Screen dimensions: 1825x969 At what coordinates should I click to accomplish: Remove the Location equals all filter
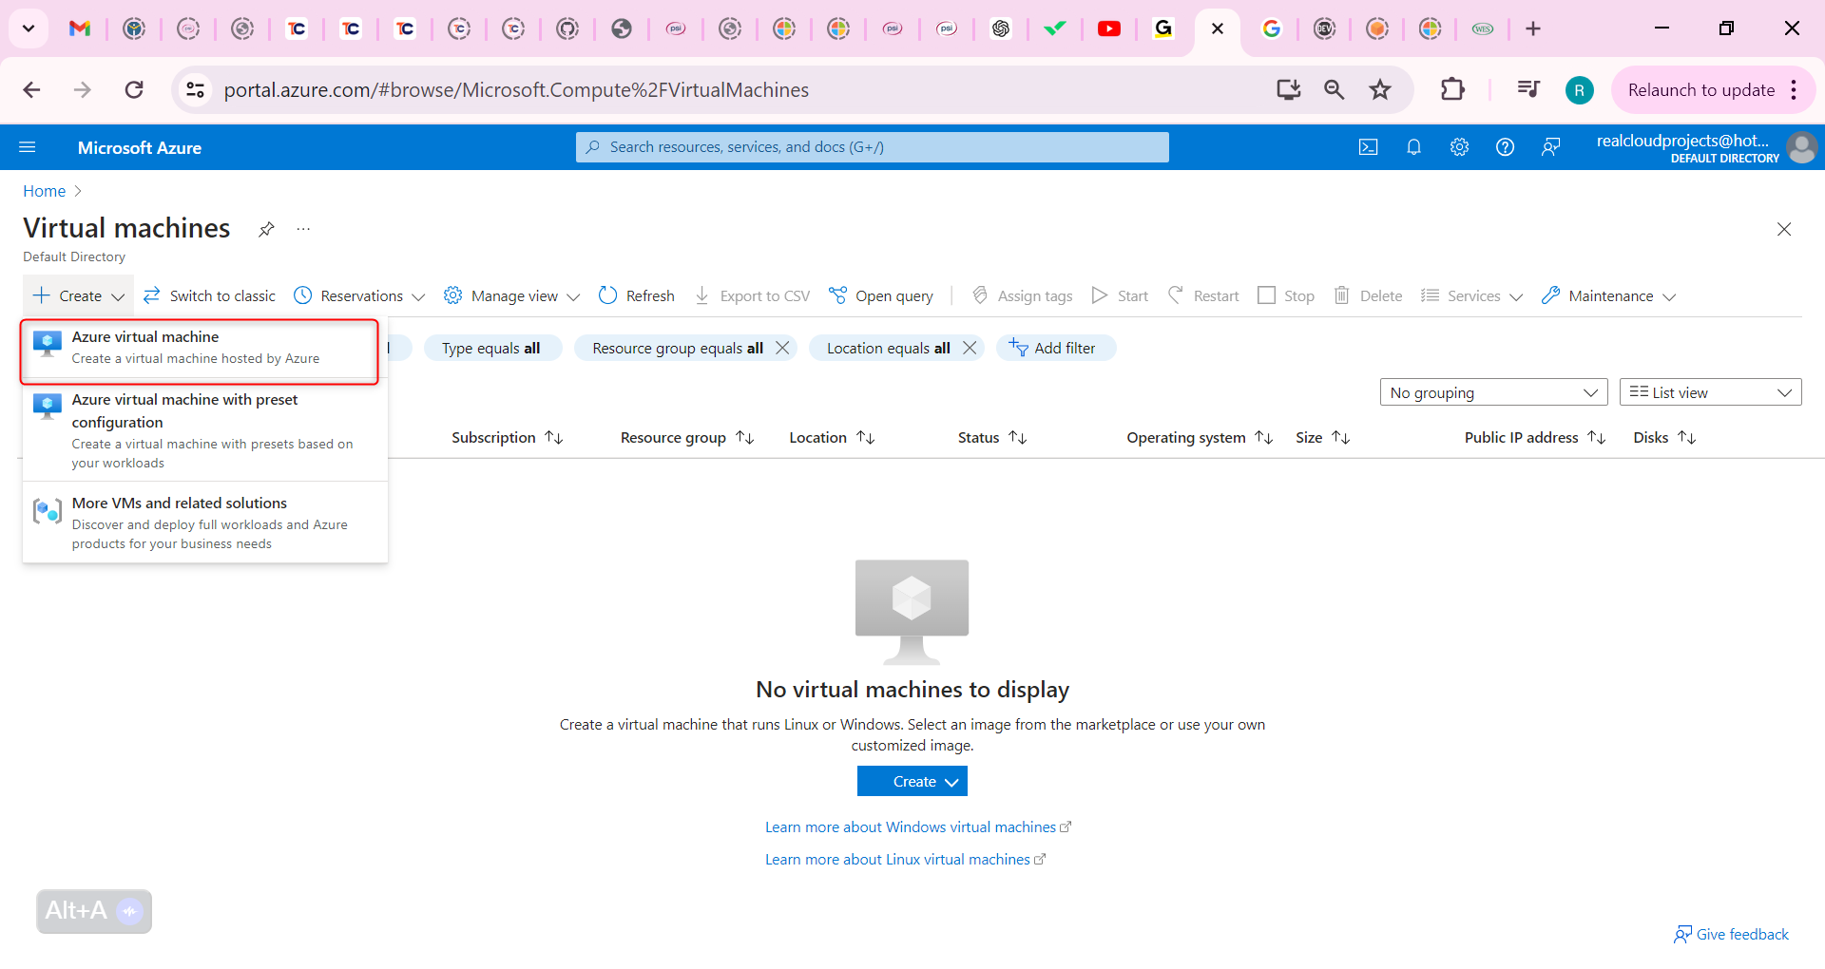[969, 348]
